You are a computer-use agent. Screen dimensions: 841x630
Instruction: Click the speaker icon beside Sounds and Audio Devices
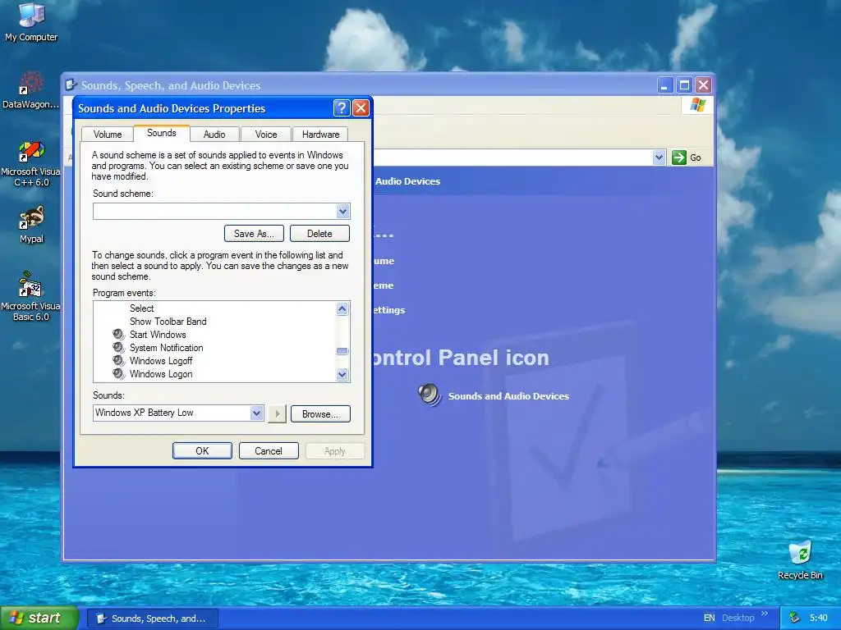coord(429,395)
